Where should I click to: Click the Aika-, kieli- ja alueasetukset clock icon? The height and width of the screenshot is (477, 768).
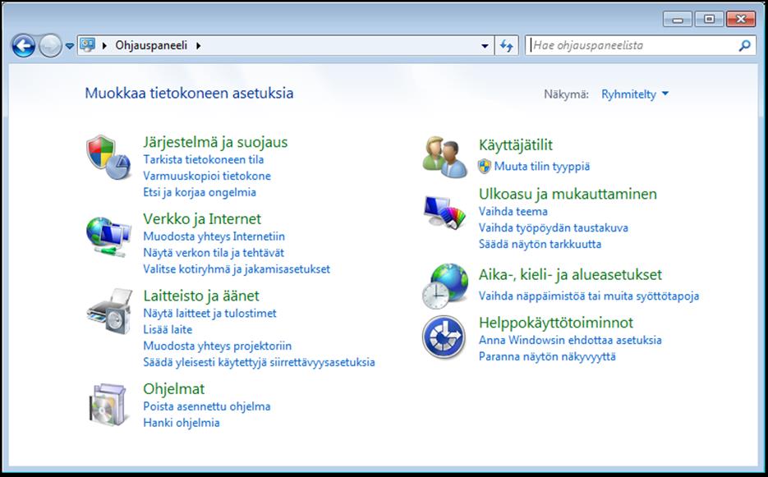[x=444, y=286]
